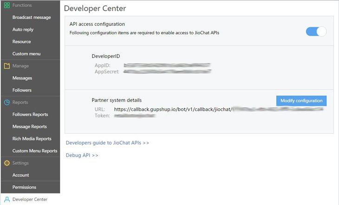The image size is (339, 205).
Task: Toggle the API access configuration switch
Action: 316,31
